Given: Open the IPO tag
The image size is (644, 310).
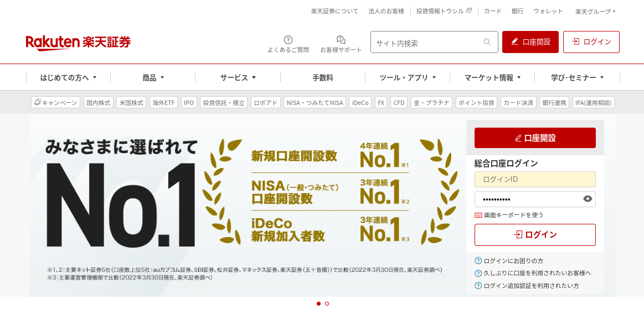Looking at the screenshot, I should coord(189,103).
